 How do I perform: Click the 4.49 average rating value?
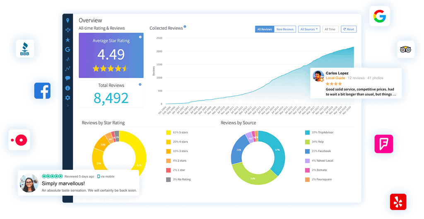(x=111, y=54)
